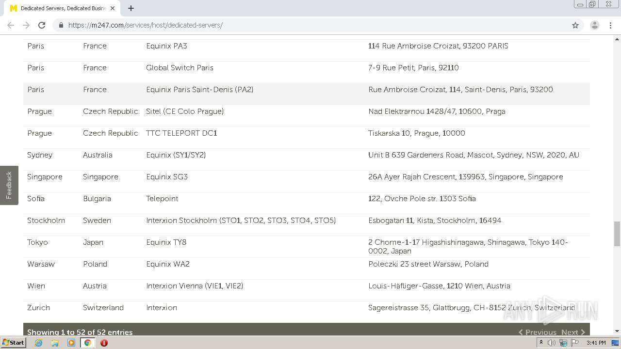Image resolution: width=621 pixels, height=349 pixels.
Task: Click the browser forward arrow
Action: (x=26, y=25)
